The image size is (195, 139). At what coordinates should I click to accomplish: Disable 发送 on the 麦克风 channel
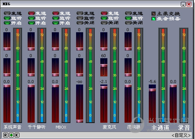104,13
